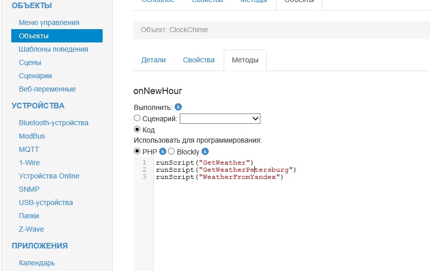Viewport: 430px width, 271px height.
Task: Select the Методы tab
Action: click(245, 60)
